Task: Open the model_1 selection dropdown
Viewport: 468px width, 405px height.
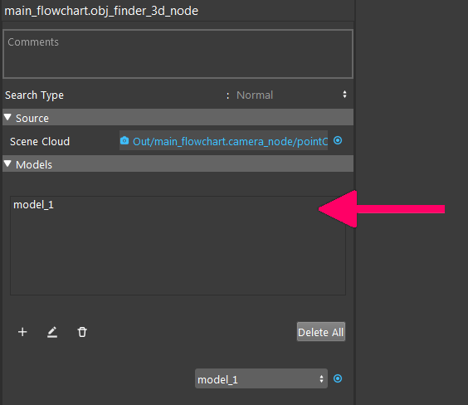Action: pos(261,378)
